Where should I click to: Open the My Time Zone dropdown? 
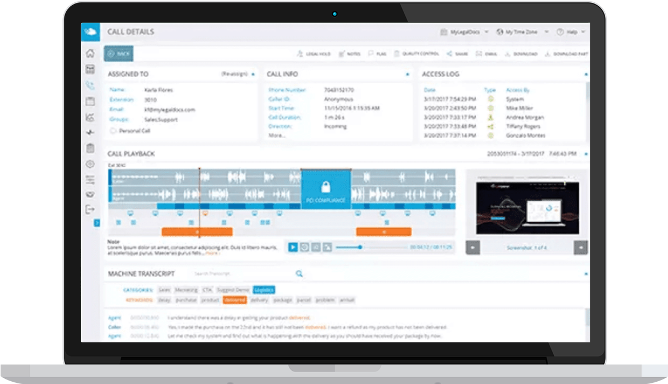tap(522, 32)
